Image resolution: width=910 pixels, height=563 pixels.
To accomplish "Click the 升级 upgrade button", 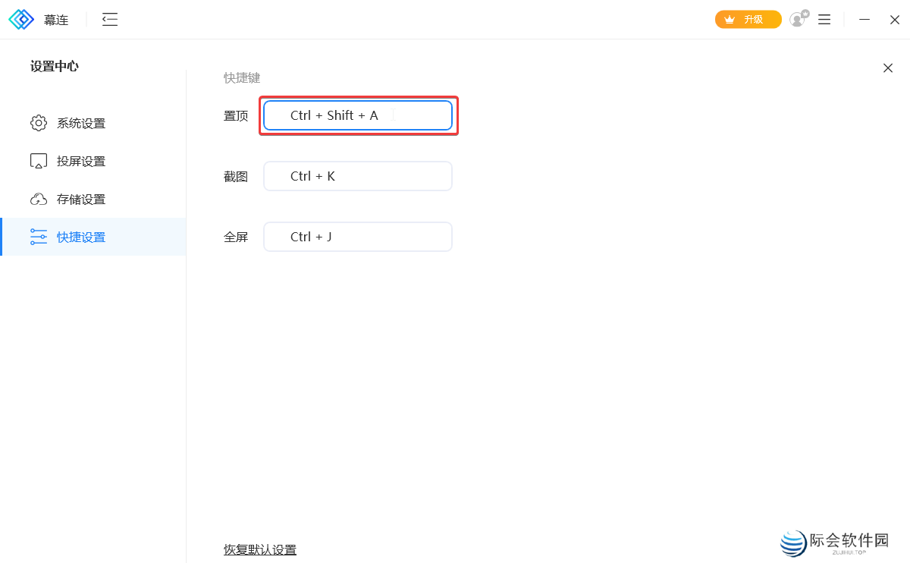I will [748, 19].
